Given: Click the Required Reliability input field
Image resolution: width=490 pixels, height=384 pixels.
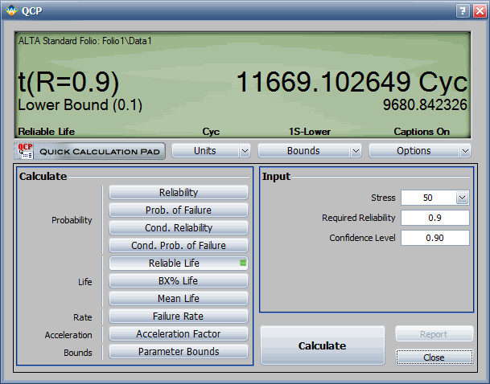Looking at the screenshot, I should pos(434,218).
